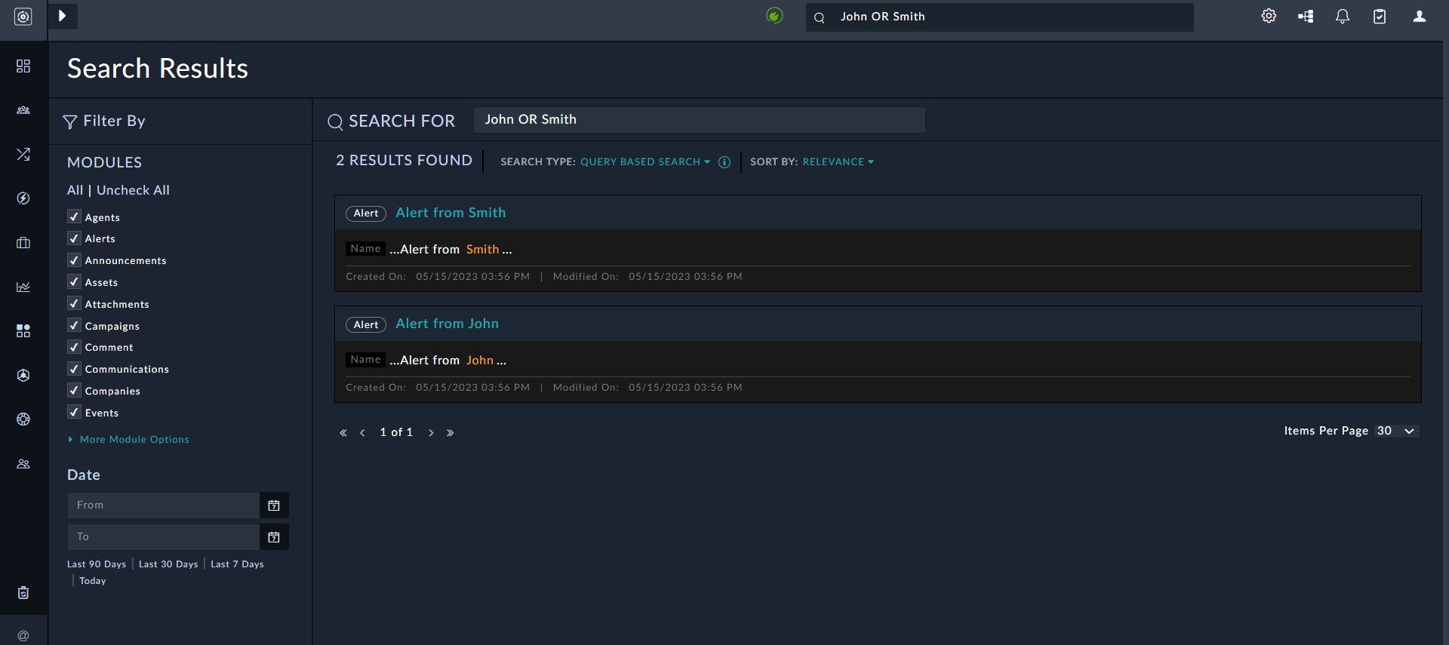Open the four-squares widget icon in the sidebar

click(x=23, y=331)
